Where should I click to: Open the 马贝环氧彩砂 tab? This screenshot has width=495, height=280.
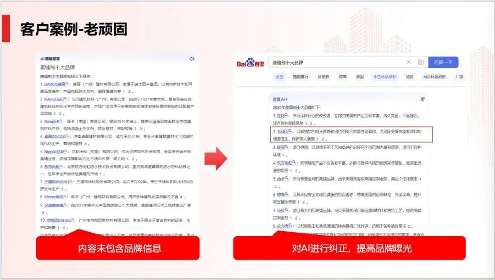pos(435,77)
